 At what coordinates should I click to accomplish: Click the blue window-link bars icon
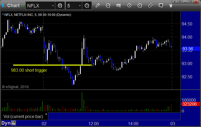click(x=4, y=5)
